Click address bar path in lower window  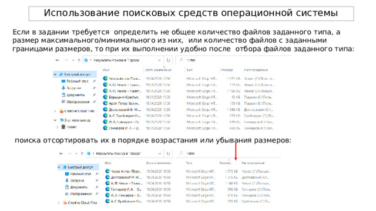point(119,154)
